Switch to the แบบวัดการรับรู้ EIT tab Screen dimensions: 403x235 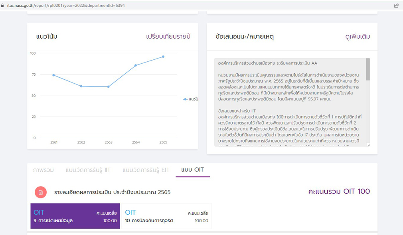tap(146, 170)
